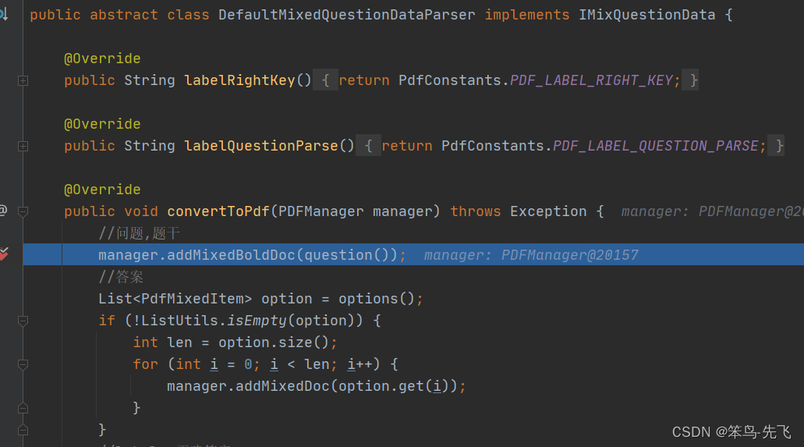This screenshot has height=447, width=804.
Task: Click the IMixQuestionData interface name
Action: (x=647, y=15)
